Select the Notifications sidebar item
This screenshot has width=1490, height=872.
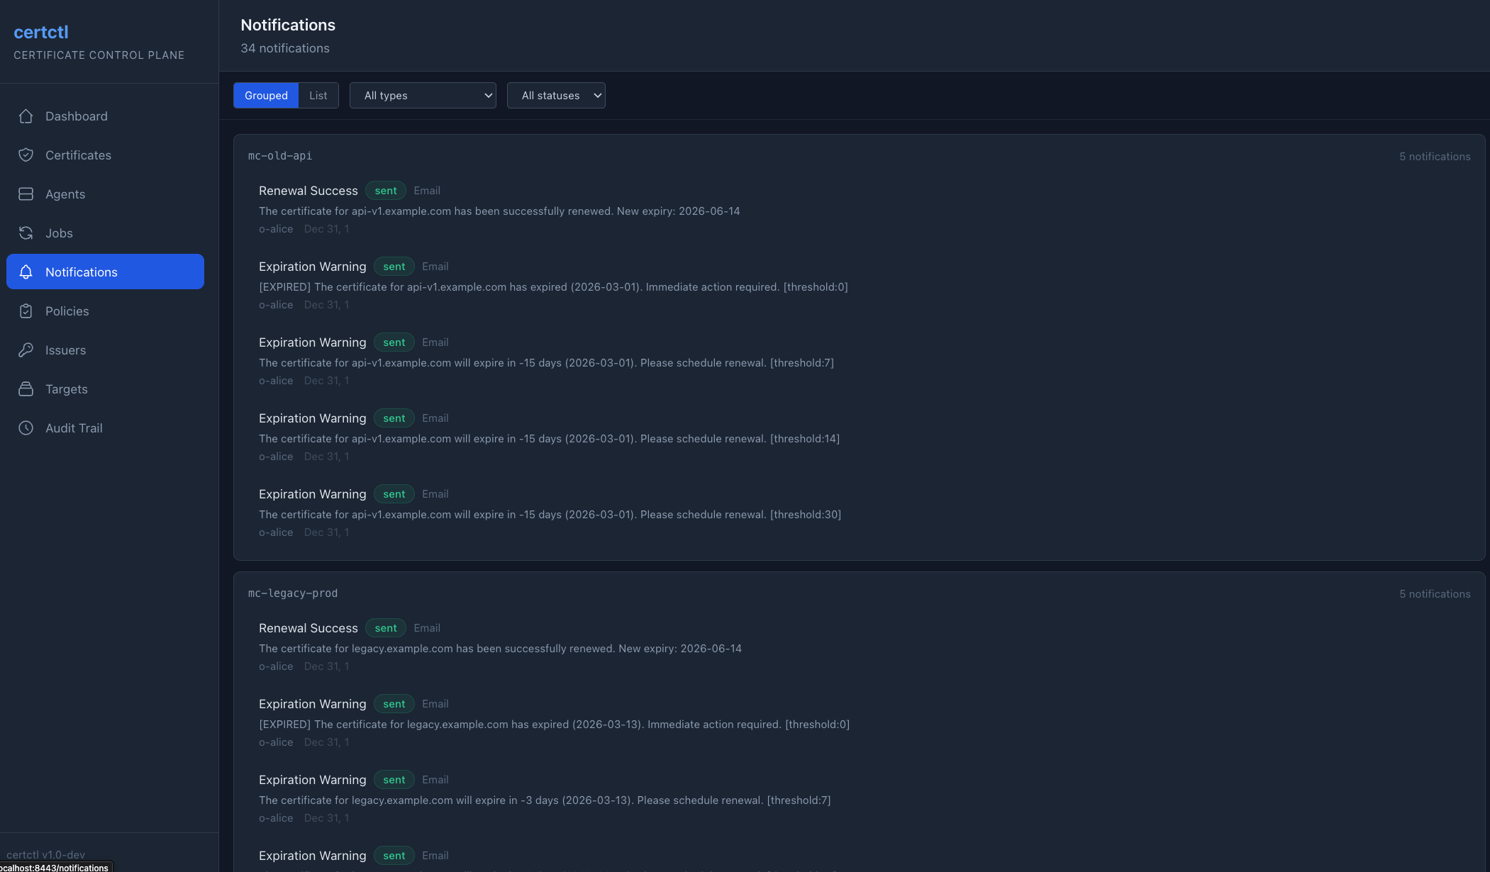105,272
